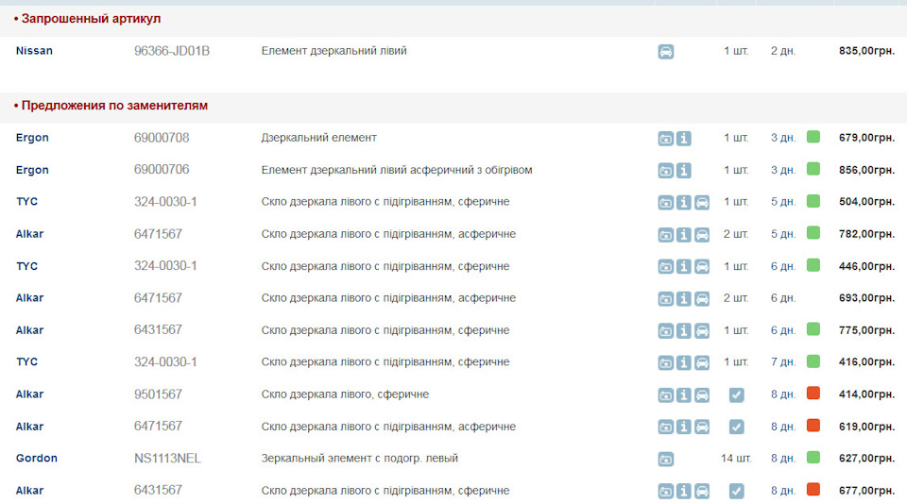
Task: Toggle availability checkbox in Alkar 677,00 row
Action: (x=736, y=491)
